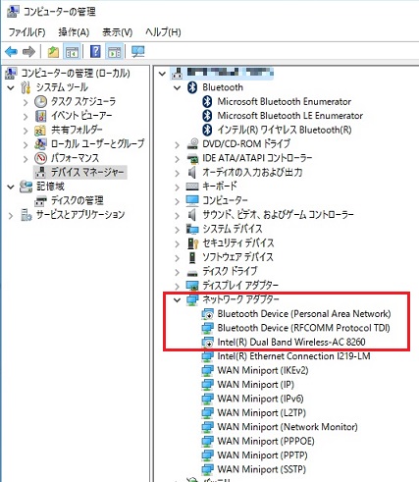This screenshot has height=482, width=419.
Task: Click the network adapter category icon
Action: [x=192, y=299]
